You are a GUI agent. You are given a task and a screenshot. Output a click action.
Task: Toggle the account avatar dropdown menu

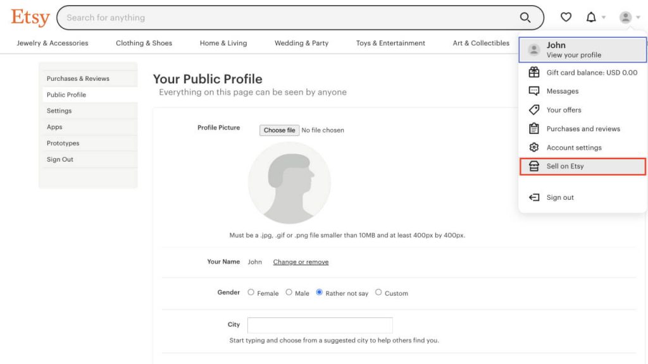(630, 18)
